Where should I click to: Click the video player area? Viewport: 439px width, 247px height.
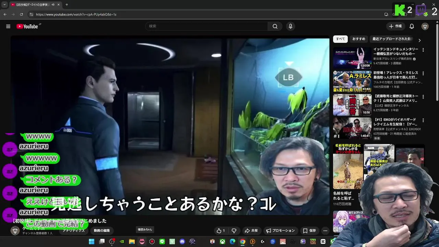click(170, 126)
